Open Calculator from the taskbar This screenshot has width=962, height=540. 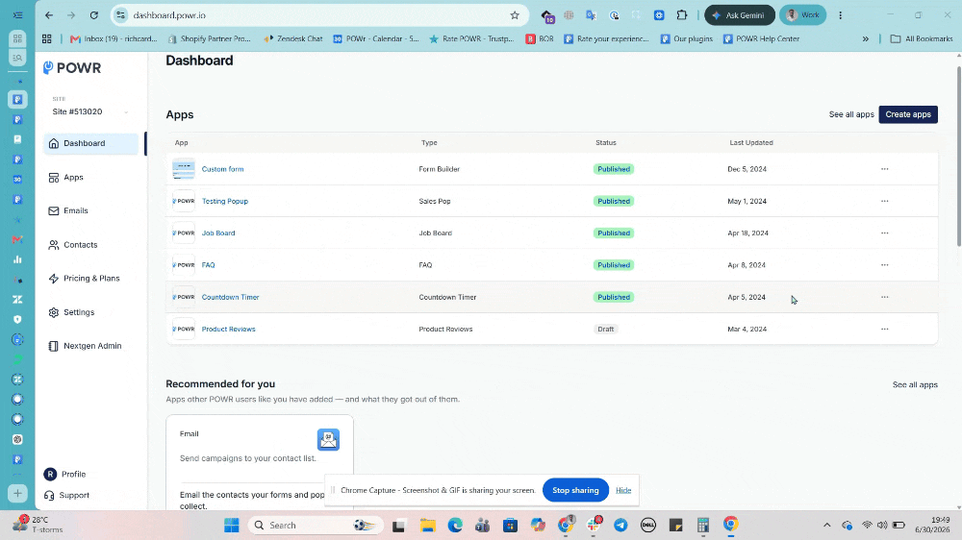pos(703,526)
